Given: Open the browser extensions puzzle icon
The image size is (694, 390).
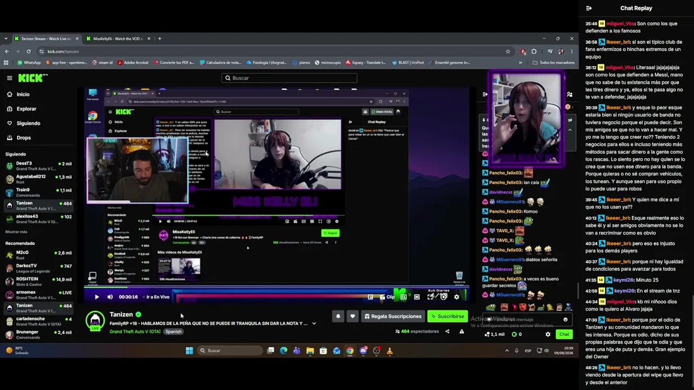Looking at the screenshot, I should click(534, 51).
